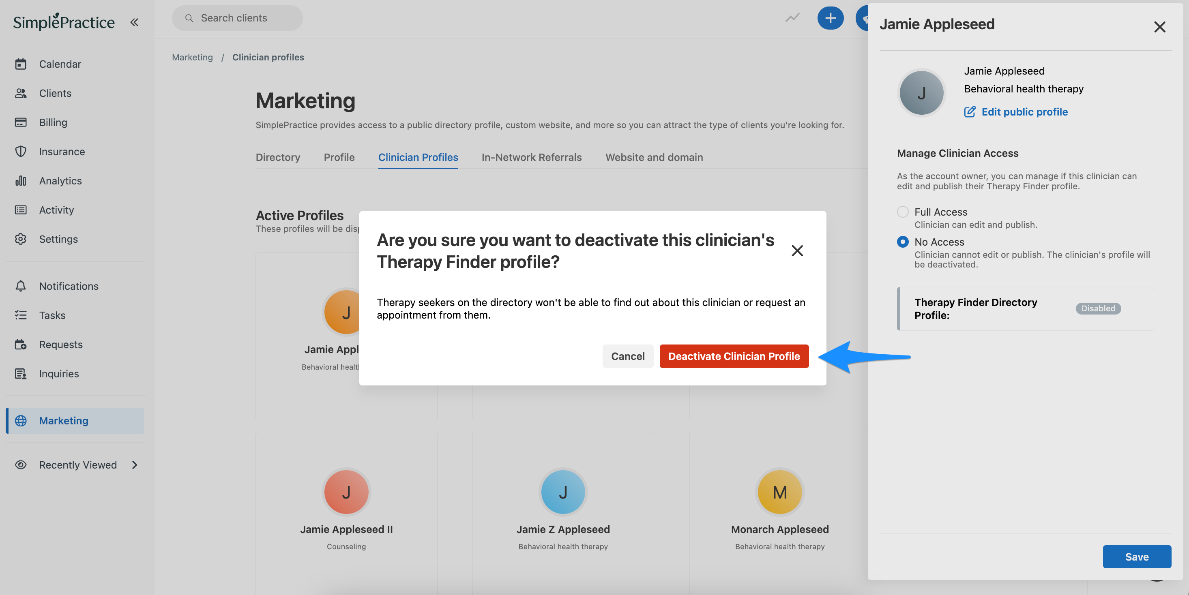This screenshot has width=1189, height=595.
Task: Click the Marketing breadcrumb link
Action: click(193, 57)
